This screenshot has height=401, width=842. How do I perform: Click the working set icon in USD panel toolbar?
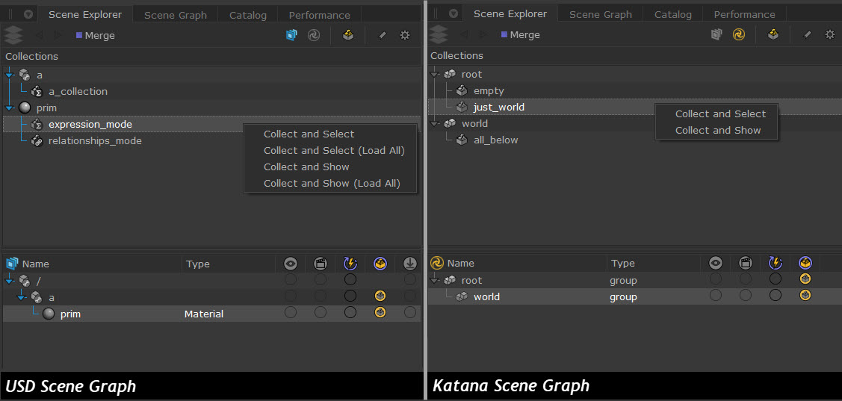click(x=348, y=35)
